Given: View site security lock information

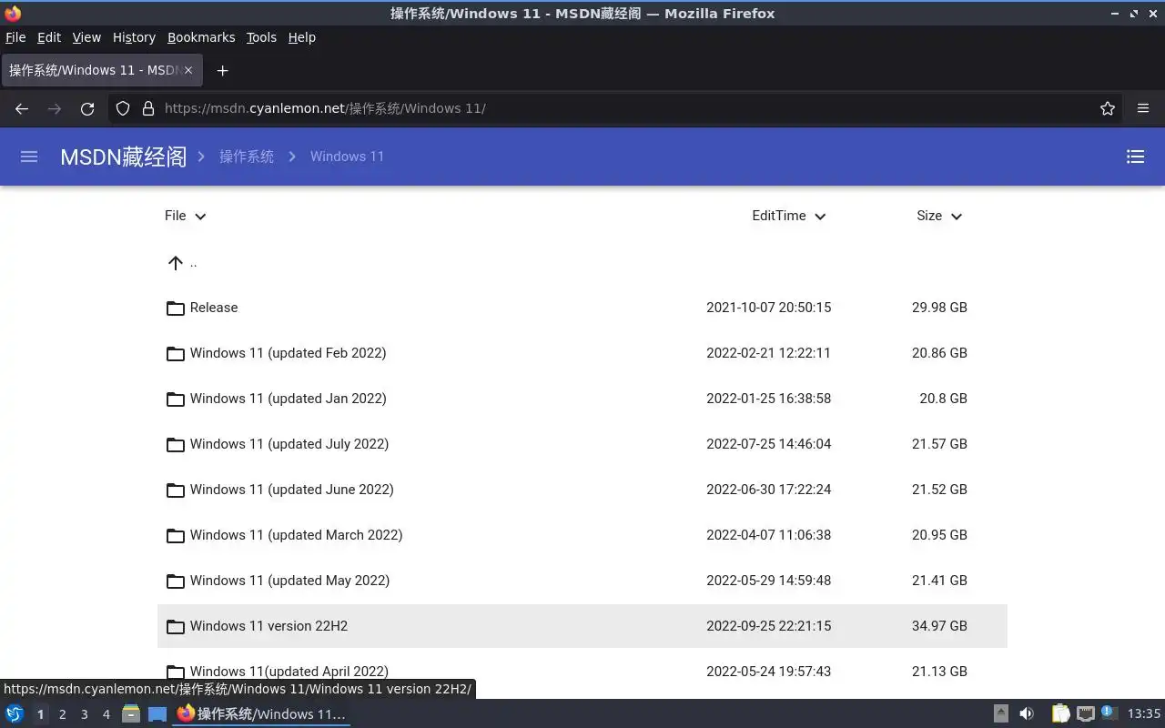Looking at the screenshot, I should [x=148, y=108].
